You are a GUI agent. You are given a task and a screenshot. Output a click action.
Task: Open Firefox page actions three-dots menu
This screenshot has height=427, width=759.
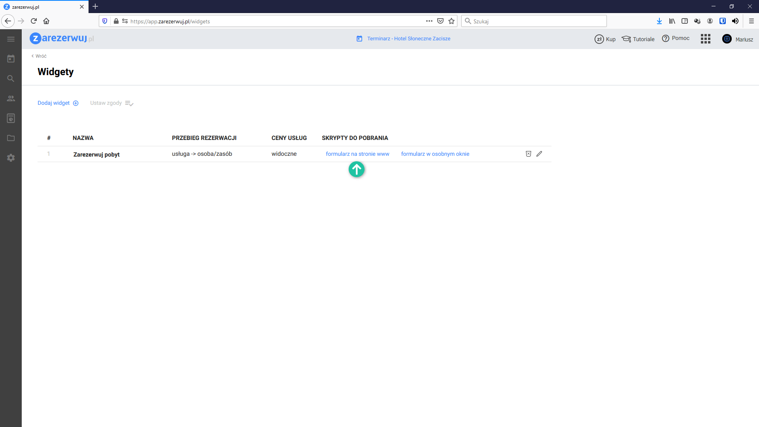point(429,21)
